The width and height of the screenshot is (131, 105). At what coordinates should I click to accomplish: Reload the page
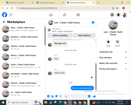(12, 8)
